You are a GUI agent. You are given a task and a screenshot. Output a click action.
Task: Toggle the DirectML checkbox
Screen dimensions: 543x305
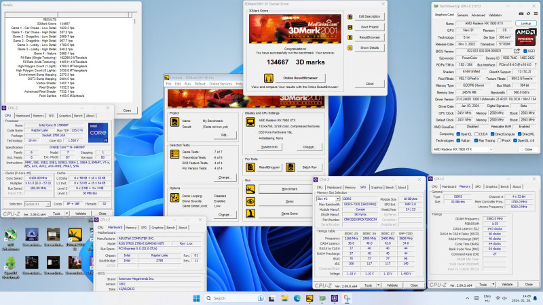coord(519,134)
